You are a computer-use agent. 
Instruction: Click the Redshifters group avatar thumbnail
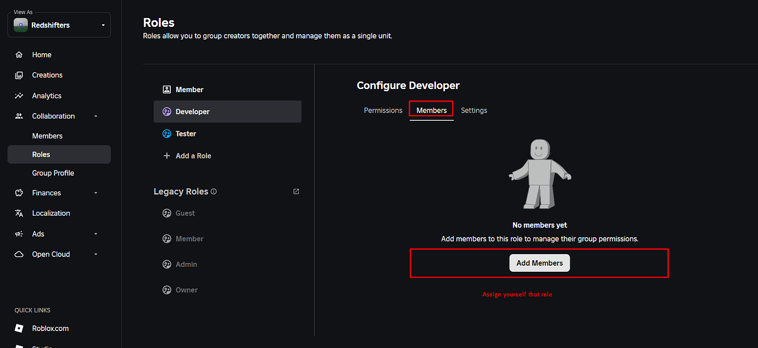[21, 25]
